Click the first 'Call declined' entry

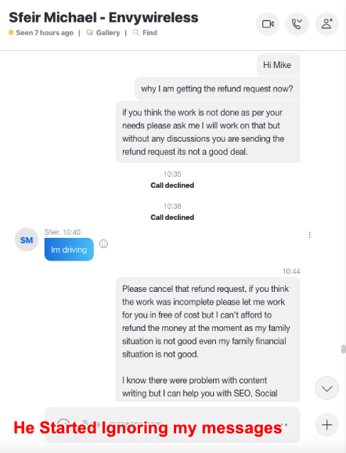pos(172,185)
